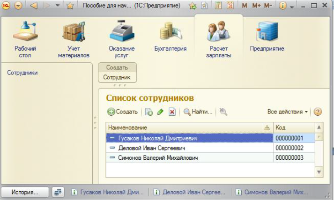The image size is (334, 201).
Task: Click code cell 000000001
Action: coord(294,138)
